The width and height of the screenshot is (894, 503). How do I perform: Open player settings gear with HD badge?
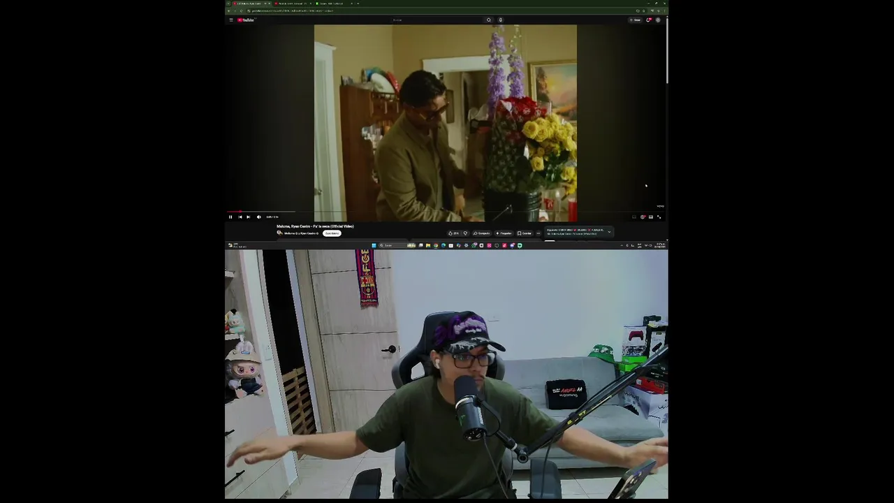[x=643, y=217]
